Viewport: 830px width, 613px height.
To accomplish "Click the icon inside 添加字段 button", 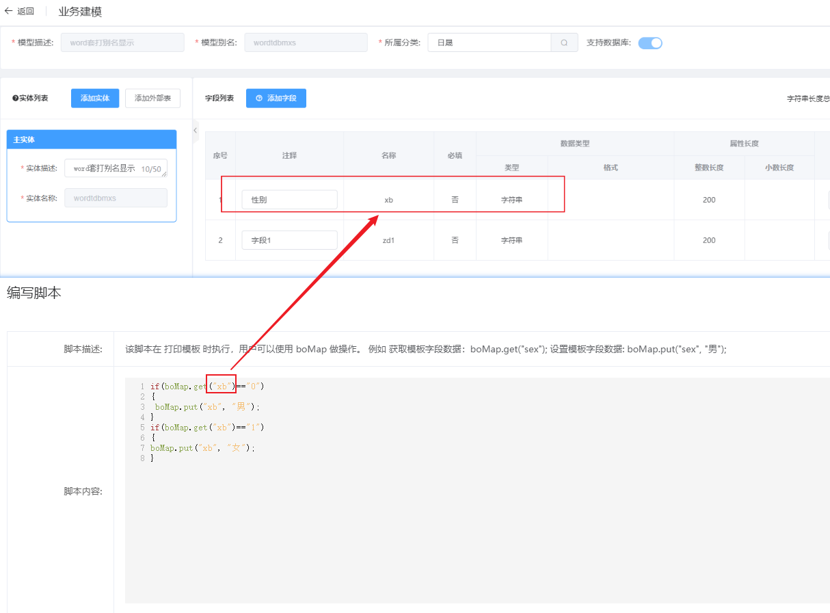I will tap(259, 99).
